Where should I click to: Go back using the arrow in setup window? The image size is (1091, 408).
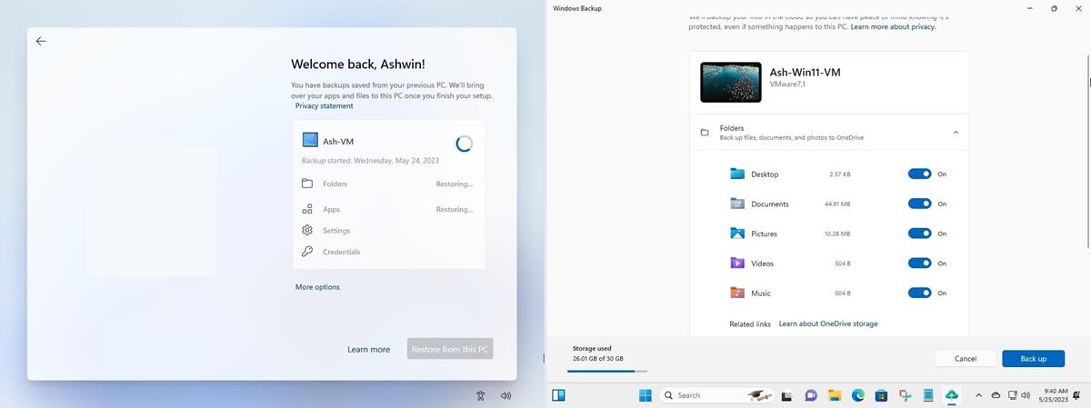41,41
